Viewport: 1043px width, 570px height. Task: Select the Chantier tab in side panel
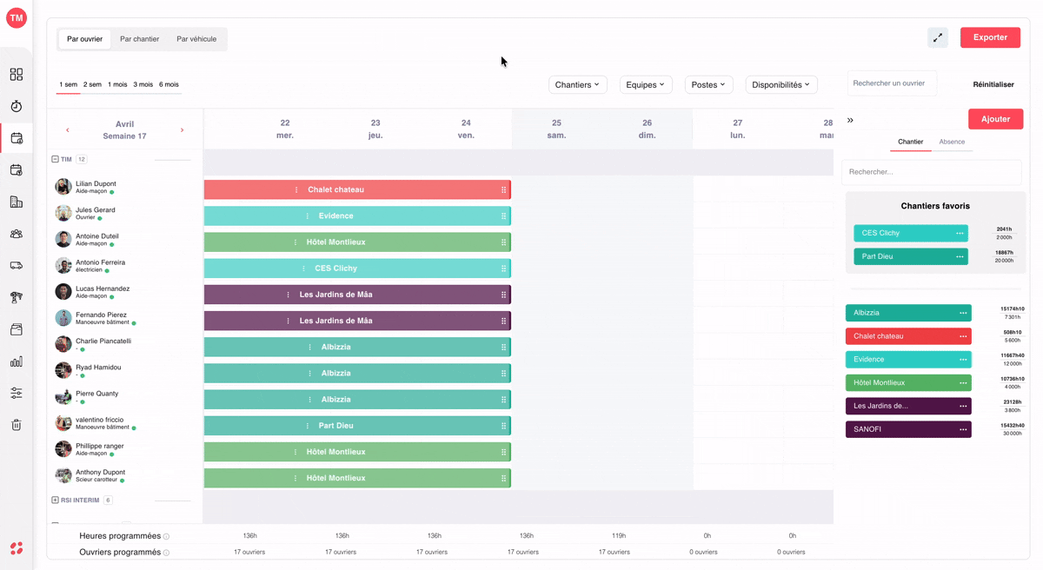[x=910, y=142]
